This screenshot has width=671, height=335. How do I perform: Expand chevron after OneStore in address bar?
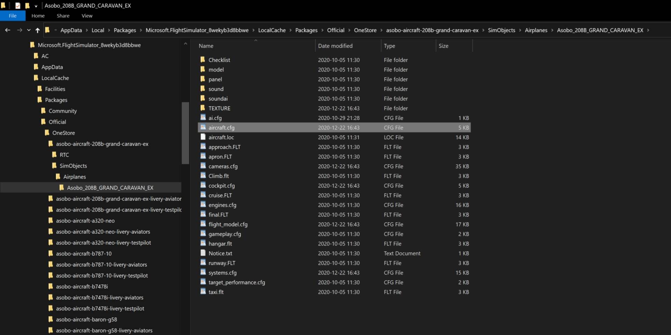pos(381,30)
